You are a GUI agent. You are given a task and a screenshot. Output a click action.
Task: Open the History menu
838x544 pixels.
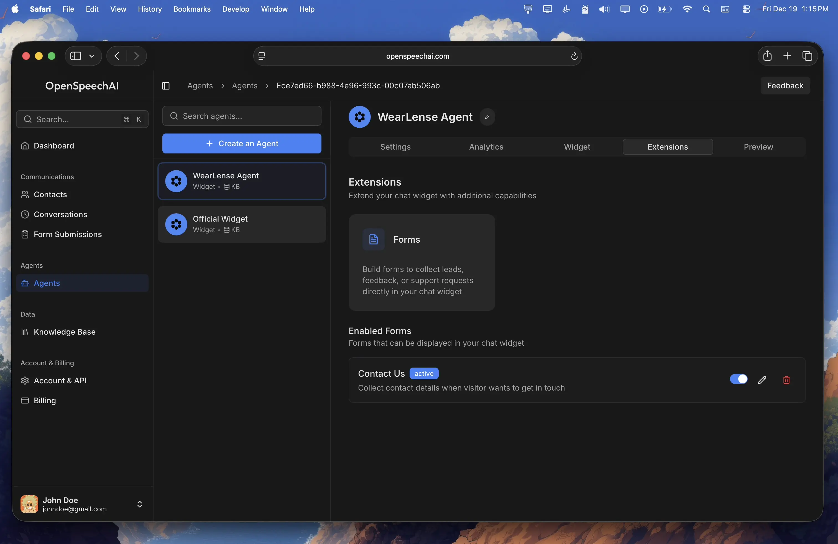tap(150, 9)
